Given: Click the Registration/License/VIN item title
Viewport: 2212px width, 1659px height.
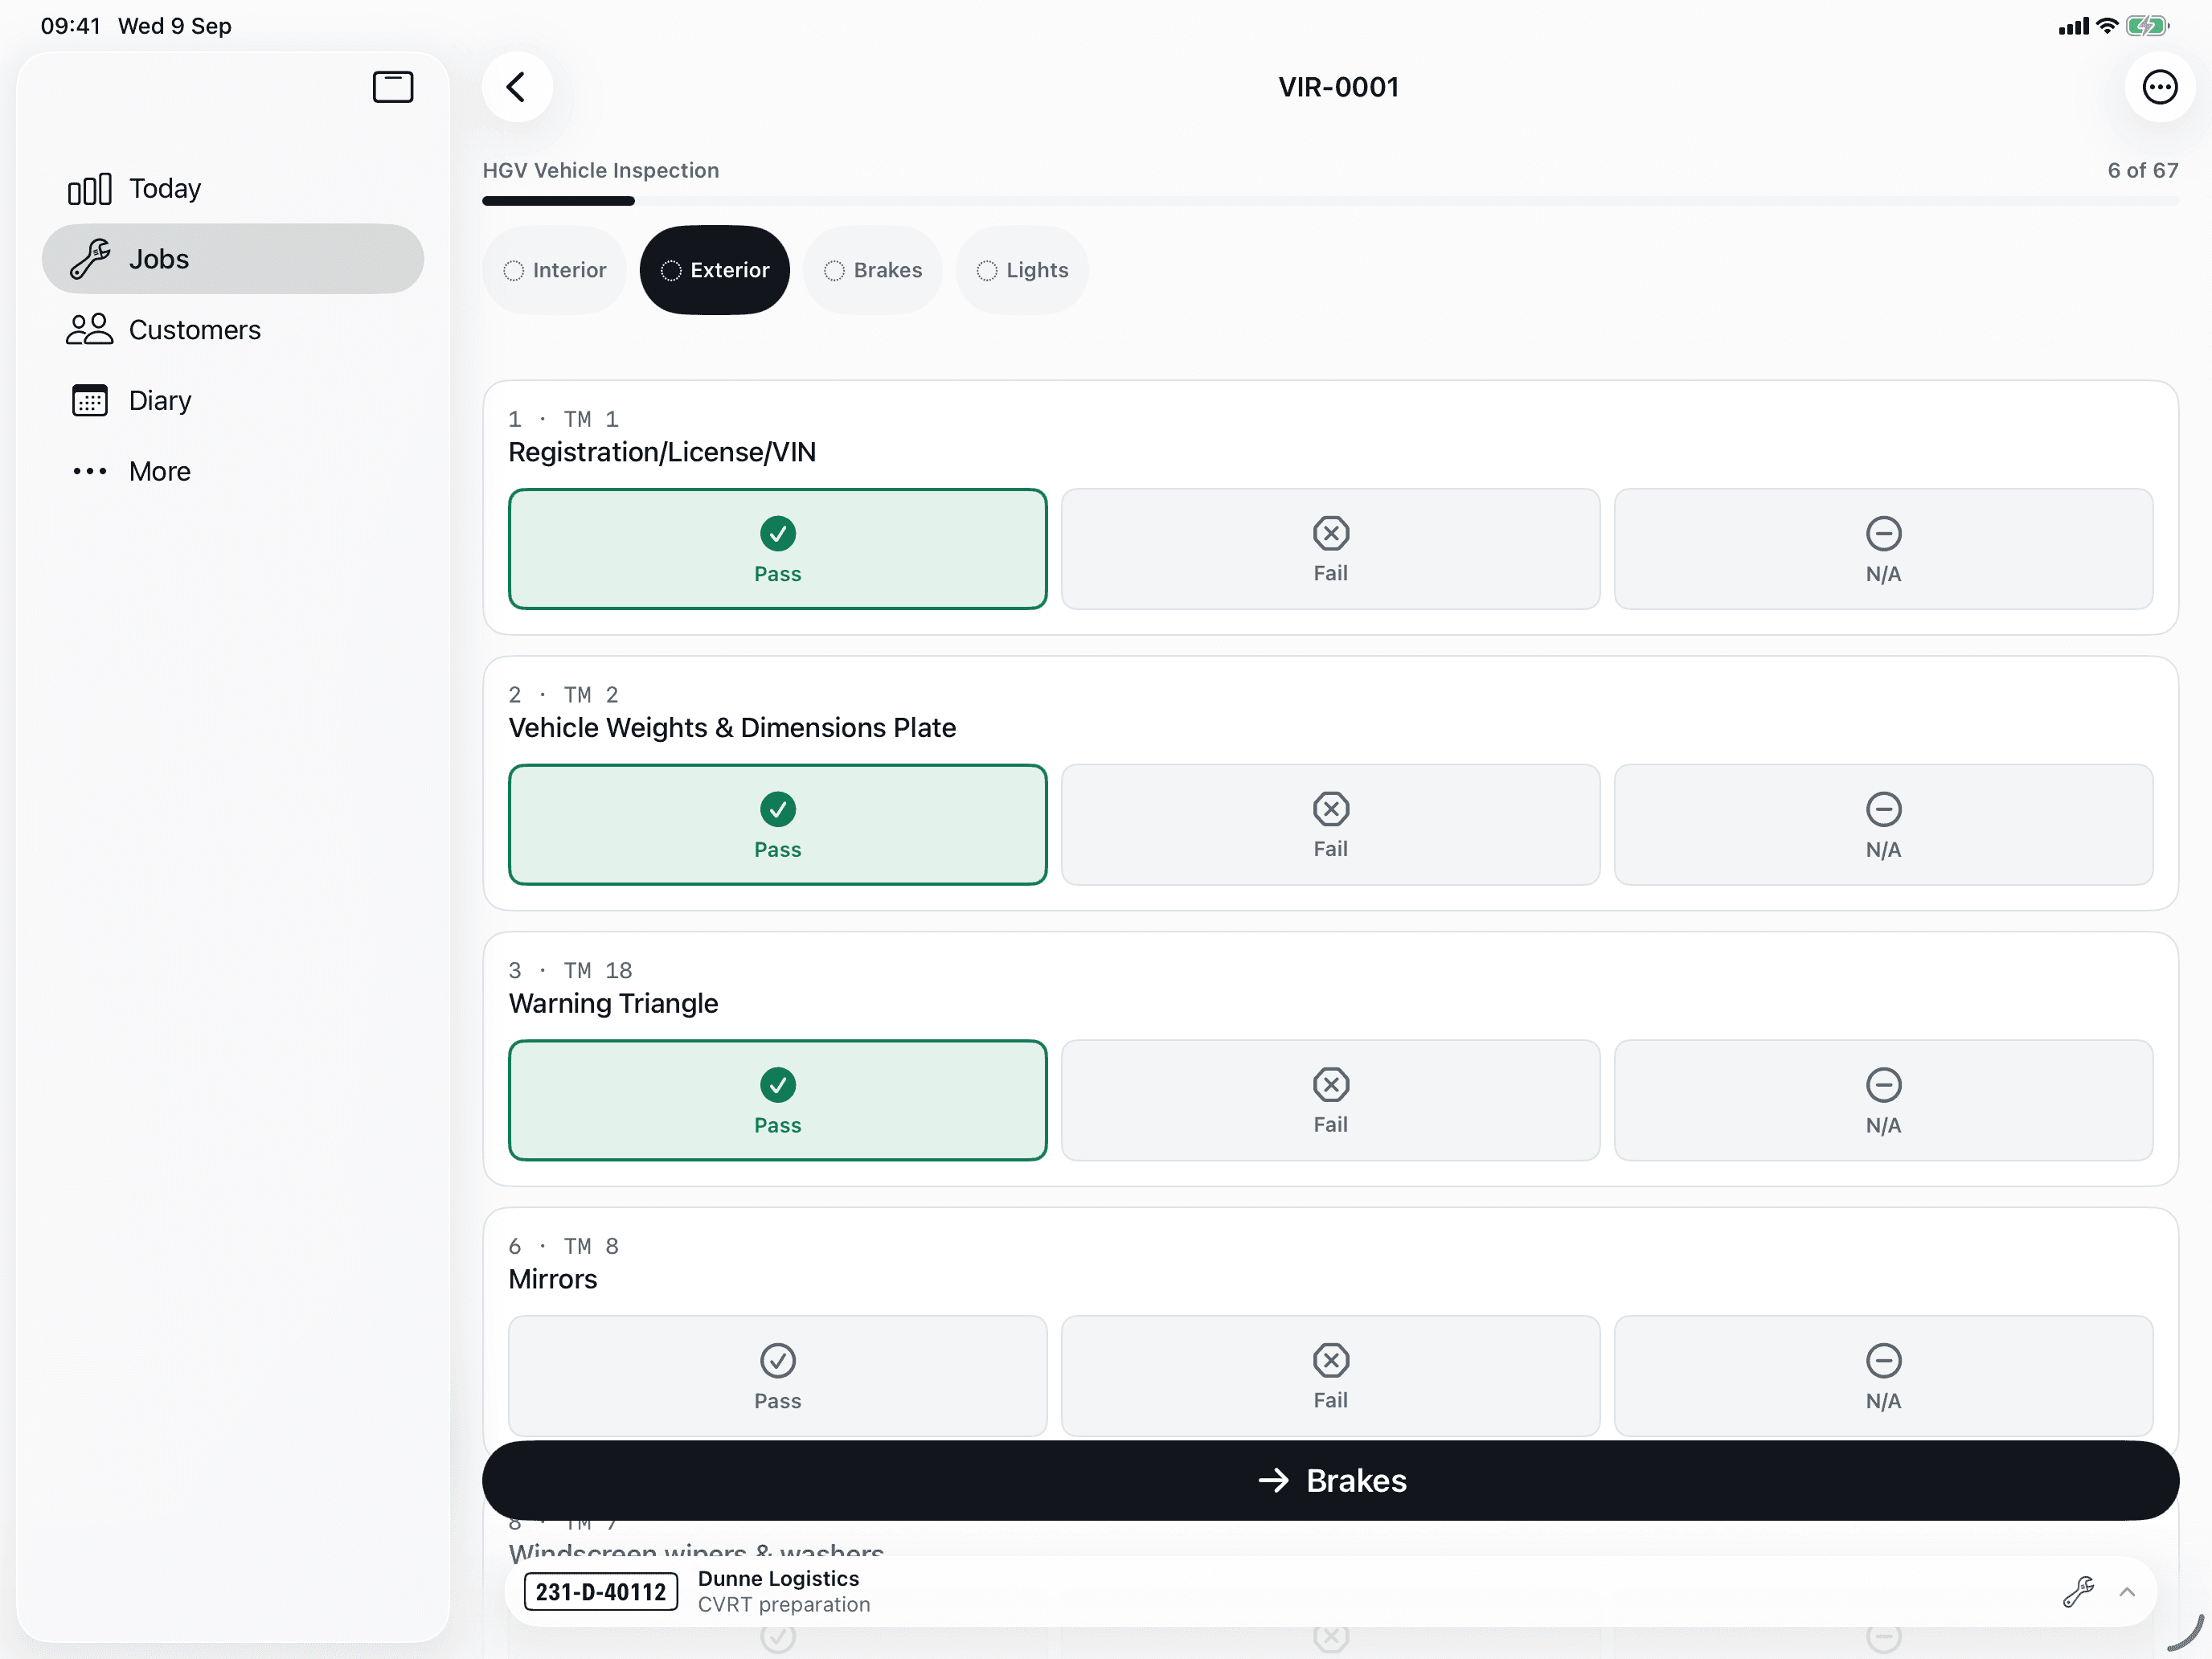Looking at the screenshot, I should click(x=662, y=452).
